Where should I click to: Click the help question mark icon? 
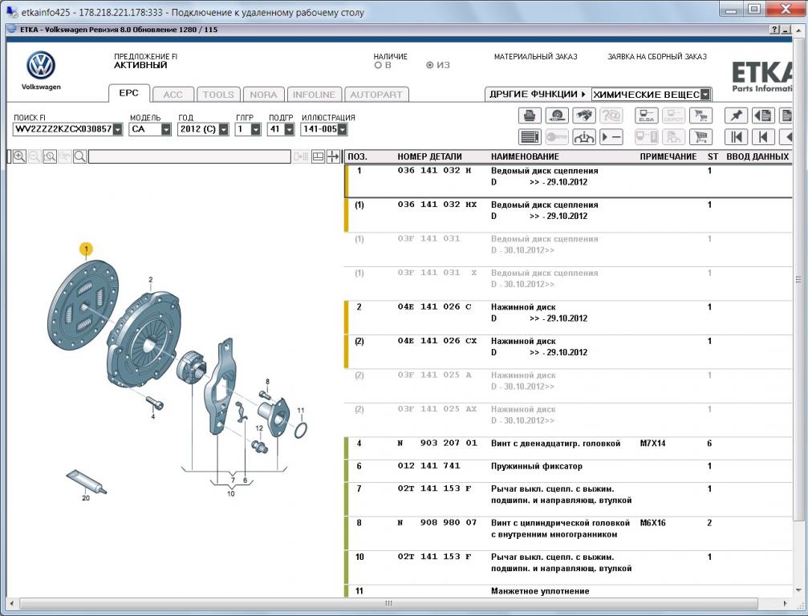774,30
